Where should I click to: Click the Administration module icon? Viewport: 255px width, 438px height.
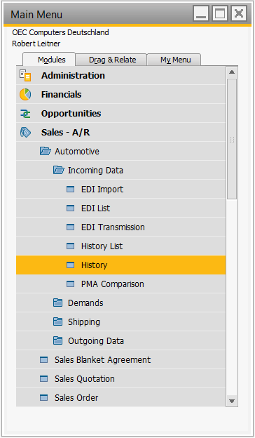click(x=25, y=76)
